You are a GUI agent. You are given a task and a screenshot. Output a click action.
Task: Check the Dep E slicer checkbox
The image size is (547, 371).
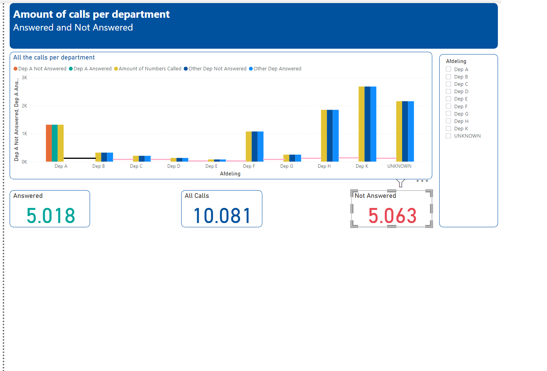pos(448,99)
